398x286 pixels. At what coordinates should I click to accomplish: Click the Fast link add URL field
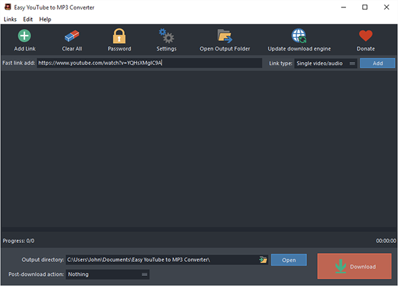(150, 63)
